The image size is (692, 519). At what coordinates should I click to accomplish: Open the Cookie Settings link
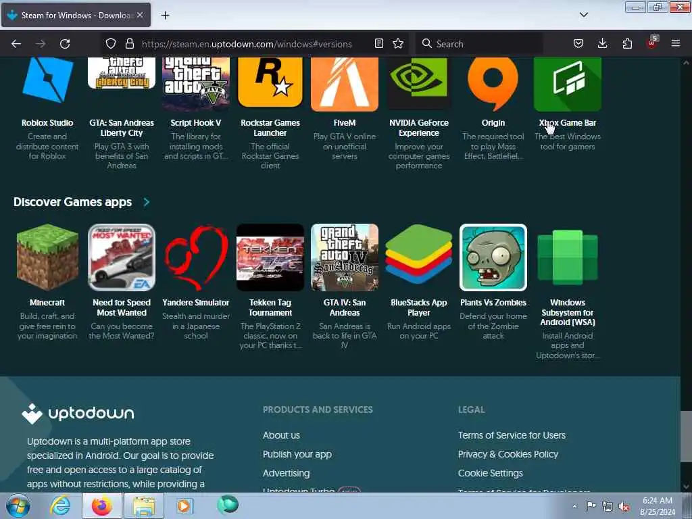tap(491, 473)
